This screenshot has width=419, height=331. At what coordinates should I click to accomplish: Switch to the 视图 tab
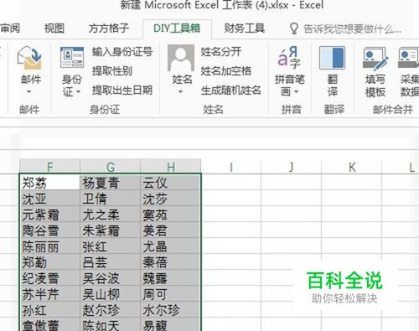[x=54, y=28]
